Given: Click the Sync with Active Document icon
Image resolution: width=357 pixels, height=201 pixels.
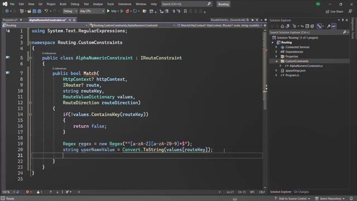Looking at the screenshot, I should [302, 26].
